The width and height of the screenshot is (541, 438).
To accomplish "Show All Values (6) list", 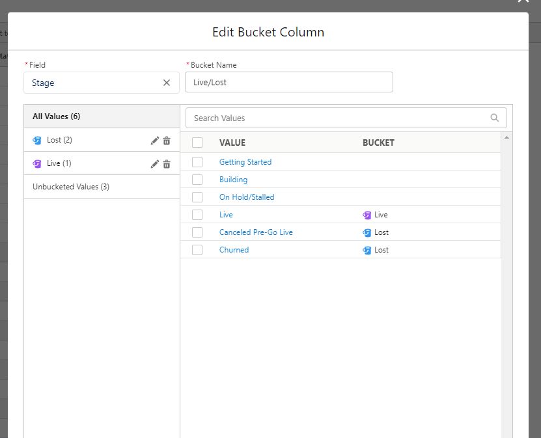I will tap(57, 116).
